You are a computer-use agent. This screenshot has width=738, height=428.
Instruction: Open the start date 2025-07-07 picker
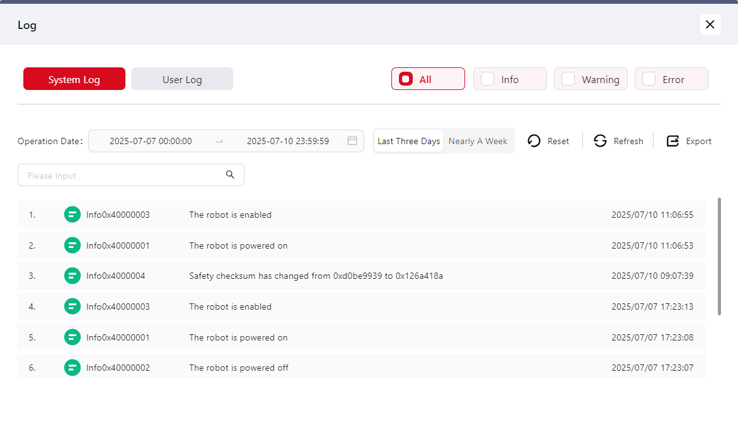point(151,141)
